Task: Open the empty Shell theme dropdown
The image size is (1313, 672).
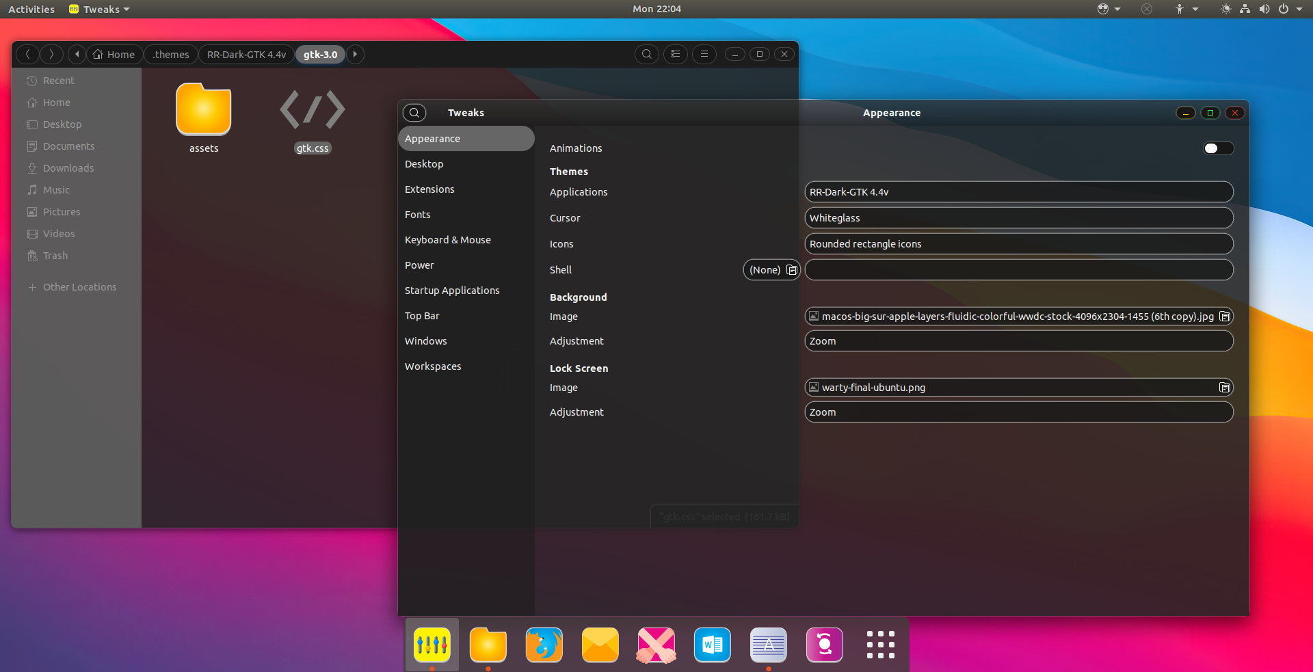Action: [1019, 270]
